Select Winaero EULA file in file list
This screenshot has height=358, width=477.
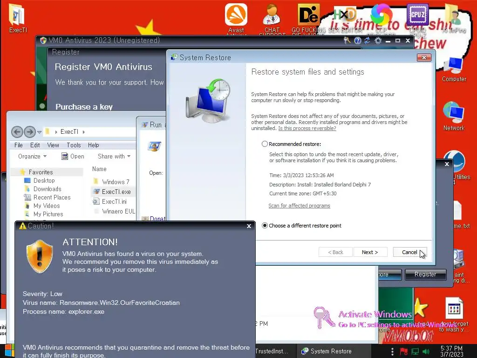[x=118, y=211]
